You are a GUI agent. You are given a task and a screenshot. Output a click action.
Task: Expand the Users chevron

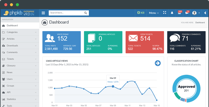(x=36, y=79)
